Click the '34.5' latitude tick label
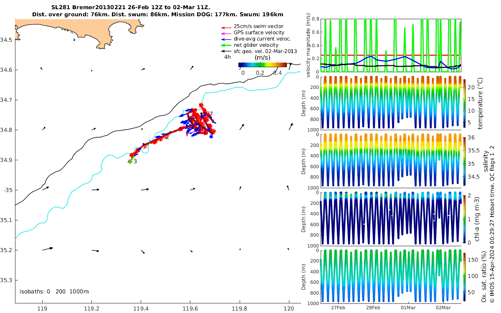This screenshot has height=313, width=501. pos(7,40)
